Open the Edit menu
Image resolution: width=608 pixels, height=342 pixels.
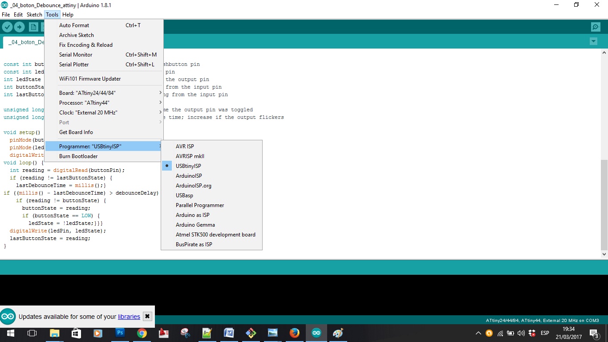[18, 15]
